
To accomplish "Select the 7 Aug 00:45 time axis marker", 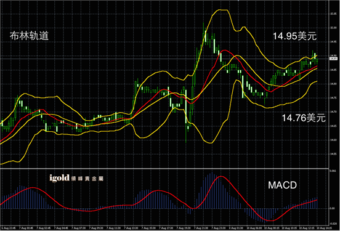I will [26, 228].
